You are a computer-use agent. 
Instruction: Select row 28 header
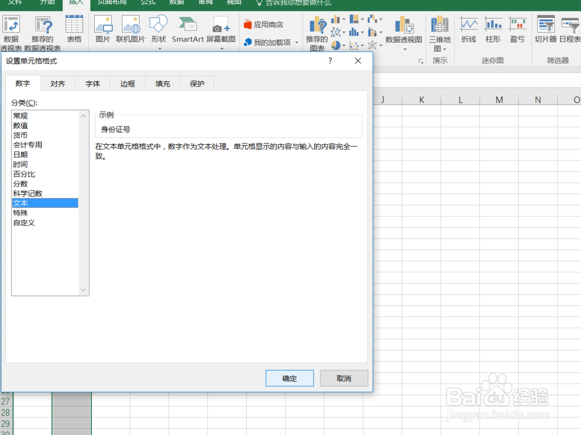click(x=6, y=413)
